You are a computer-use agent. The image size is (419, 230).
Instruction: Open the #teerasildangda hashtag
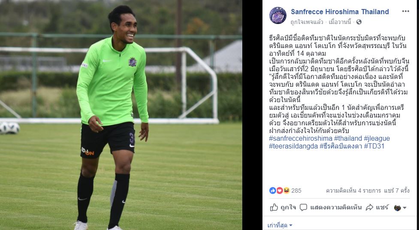point(293,146)
